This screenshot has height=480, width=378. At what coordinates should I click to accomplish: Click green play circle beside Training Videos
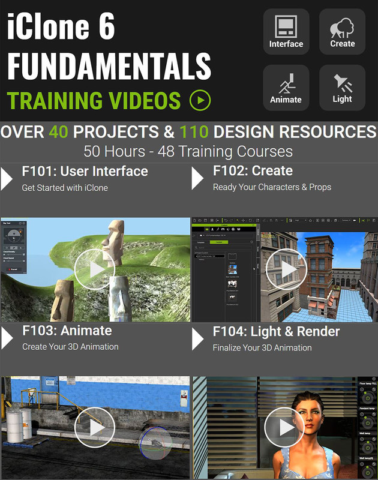pyautogui.click(x=200, y=100)
